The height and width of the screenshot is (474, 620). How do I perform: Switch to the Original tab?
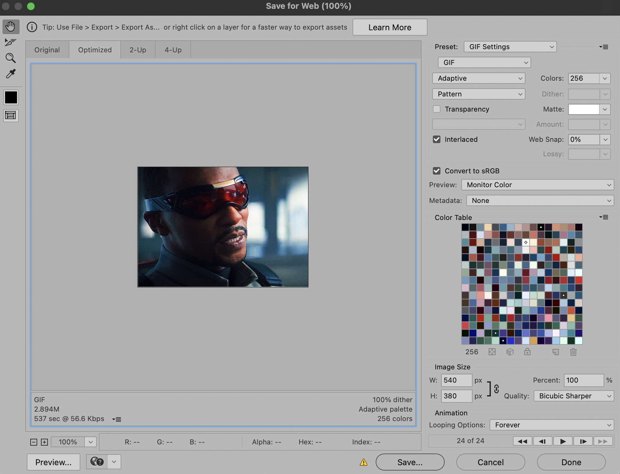(x=47, y=50)
